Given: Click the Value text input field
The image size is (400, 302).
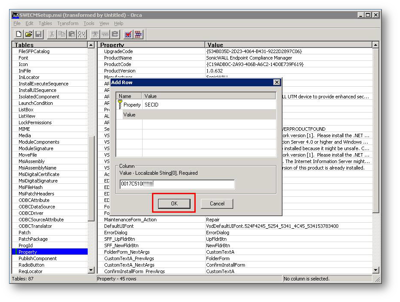Looking at the screenshot, I should pyautogui.click(x=177, y=185).
